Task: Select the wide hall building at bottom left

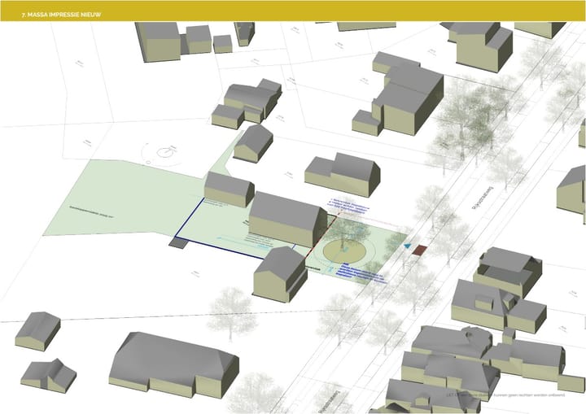Action: pos(174,365)
